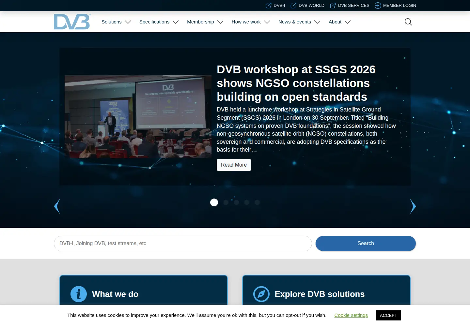Image resolution: width=470 pixels, height=326 pixels.
Task: Accept cookies with ACCEPT button
Action: pos(388,315)
